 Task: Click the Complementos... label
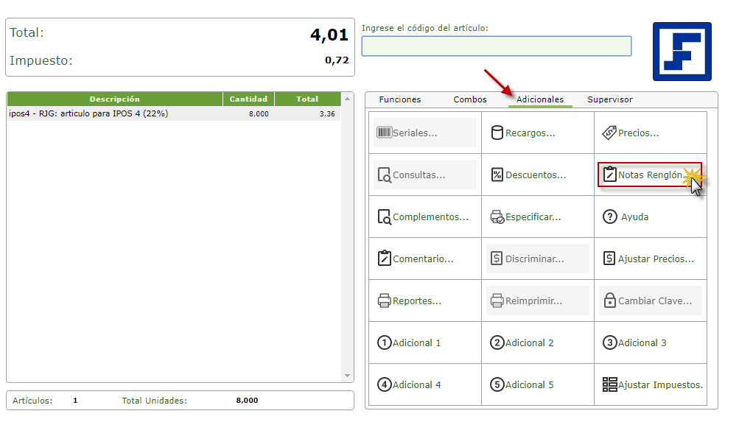430,217
